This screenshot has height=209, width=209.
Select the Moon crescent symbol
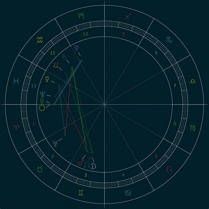tap(93, 166)
